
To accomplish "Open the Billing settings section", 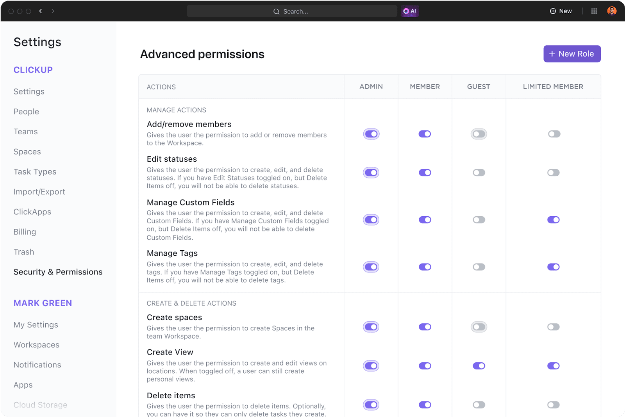I will [x=25, y=232].
